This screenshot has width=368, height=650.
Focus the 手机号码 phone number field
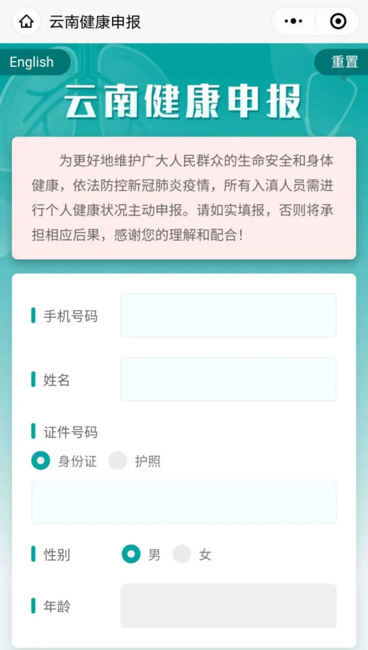(228, 316)
